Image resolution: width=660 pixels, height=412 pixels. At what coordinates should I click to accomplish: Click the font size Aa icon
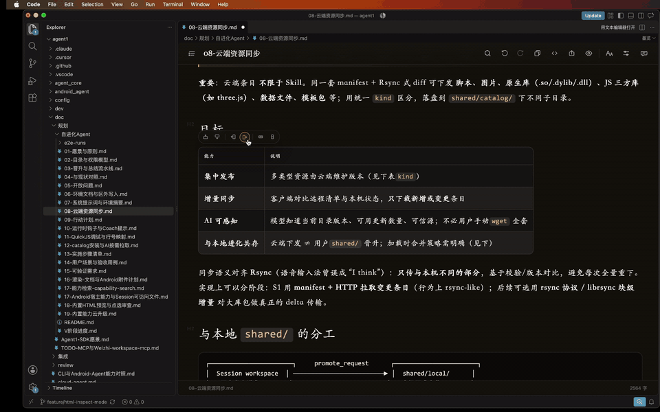pos(609,54)
